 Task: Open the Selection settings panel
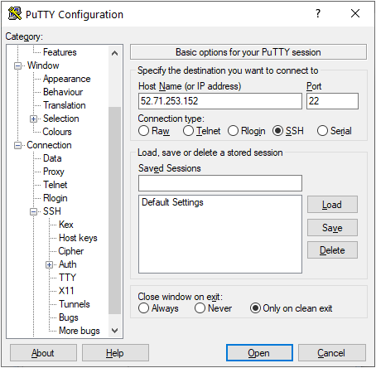[61, 119]
